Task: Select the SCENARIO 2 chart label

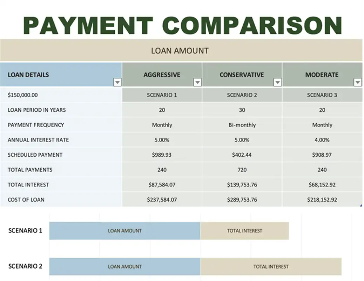Action: click(25, 266)
